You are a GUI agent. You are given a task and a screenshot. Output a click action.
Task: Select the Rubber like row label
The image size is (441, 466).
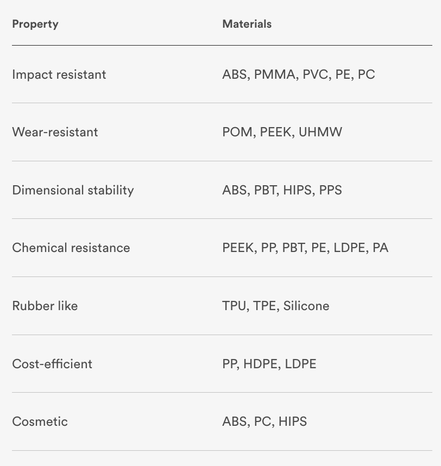45,306
